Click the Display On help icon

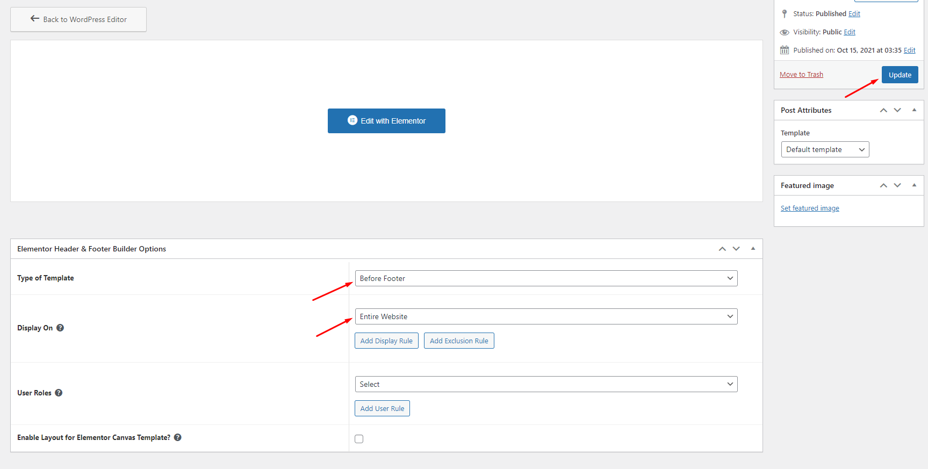click(x=60, y=328)
